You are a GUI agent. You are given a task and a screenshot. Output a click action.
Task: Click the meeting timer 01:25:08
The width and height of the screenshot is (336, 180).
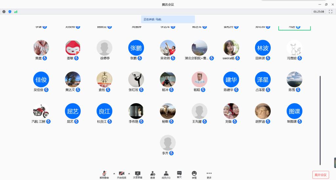click(319, 11)
